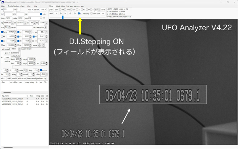The width and height of the screenshot is (238, 149).
Task: Enable the k4 checkbox
Action: pos(2,37)
